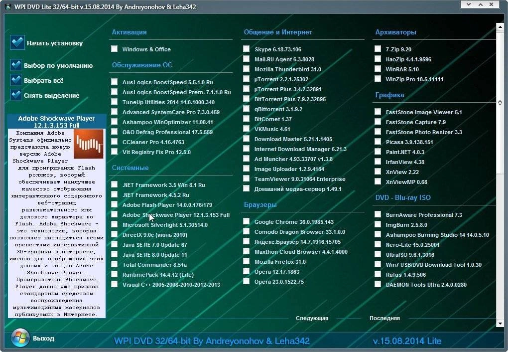Apply Выбор по умолчанию default selection
Screen dimensions: 508x352
click(58, 65)
